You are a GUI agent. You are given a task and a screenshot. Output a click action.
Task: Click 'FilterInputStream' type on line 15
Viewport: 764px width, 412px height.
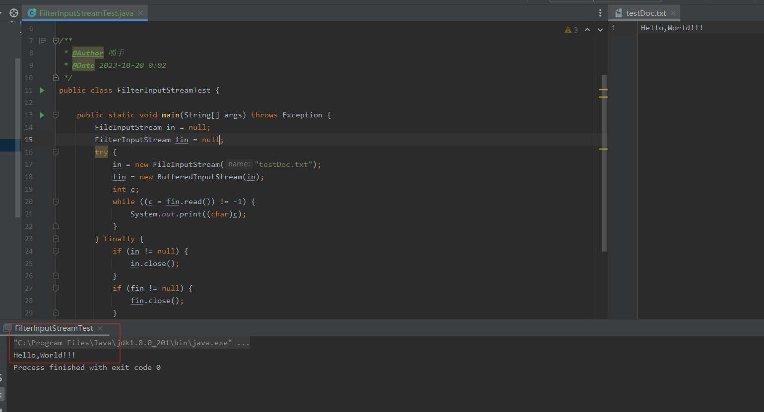(132, 140)
